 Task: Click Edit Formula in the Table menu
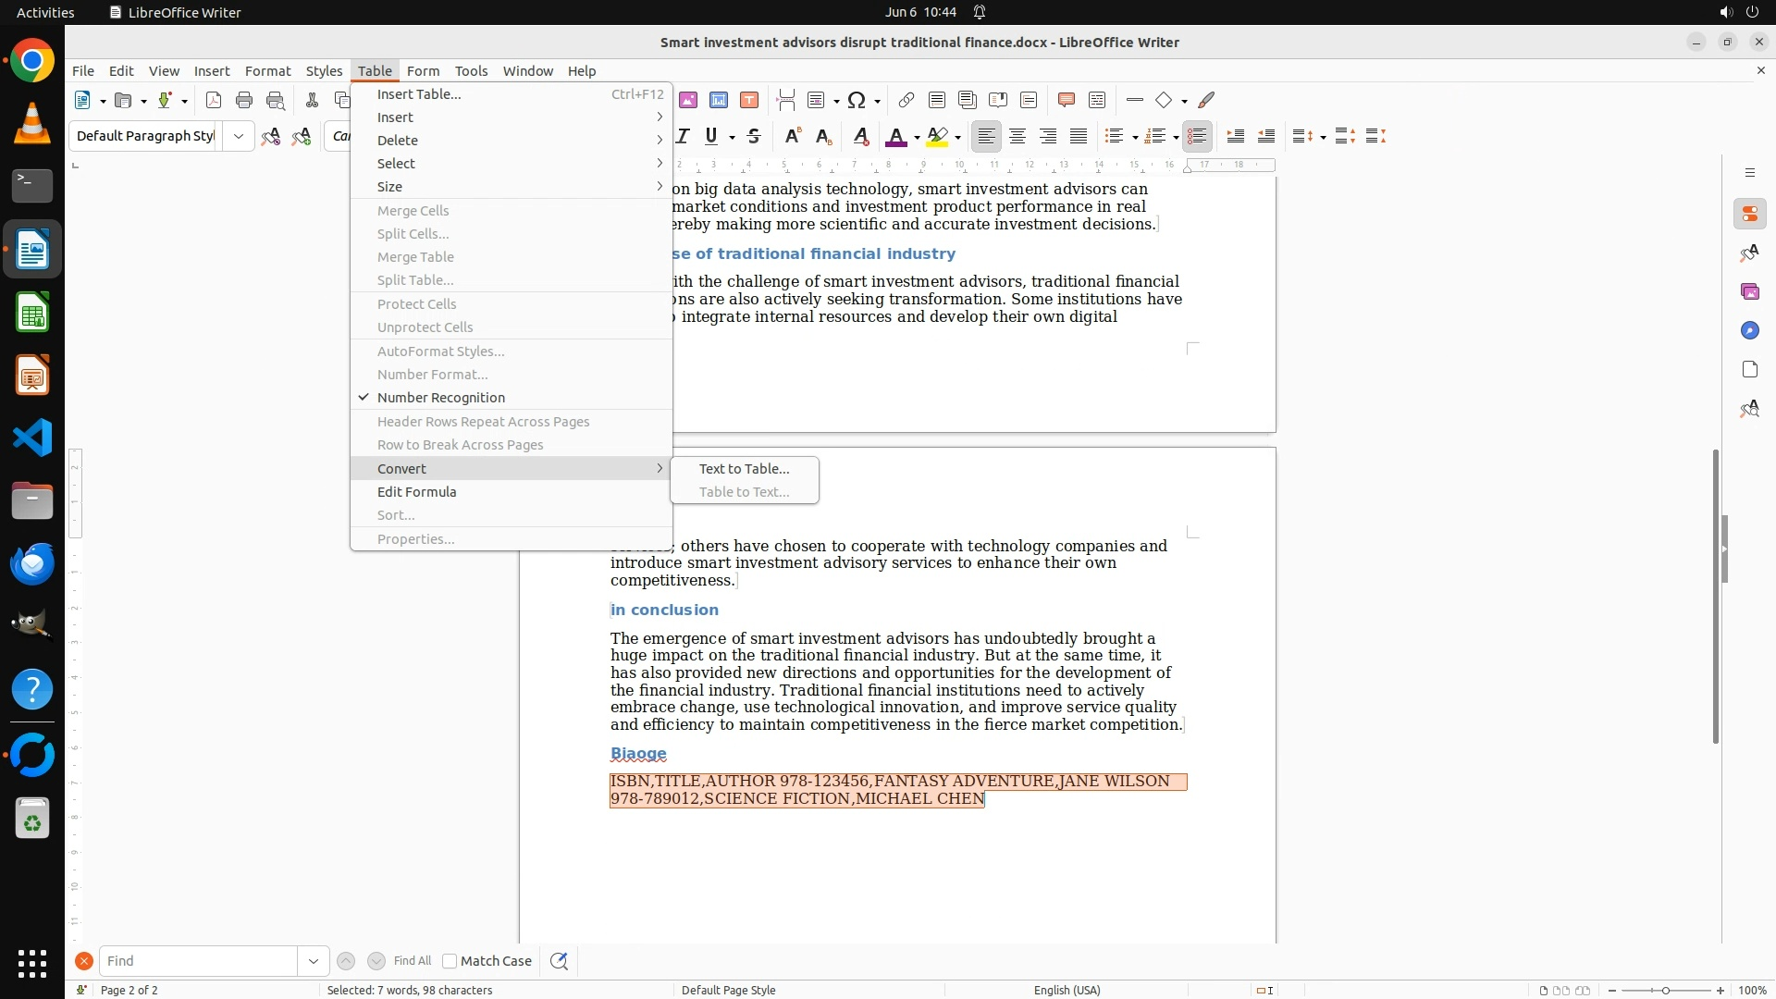pyautogui.click(x=417, y=492)
